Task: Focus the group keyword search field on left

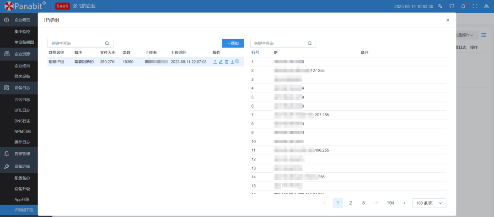Action: coord(76,43)
